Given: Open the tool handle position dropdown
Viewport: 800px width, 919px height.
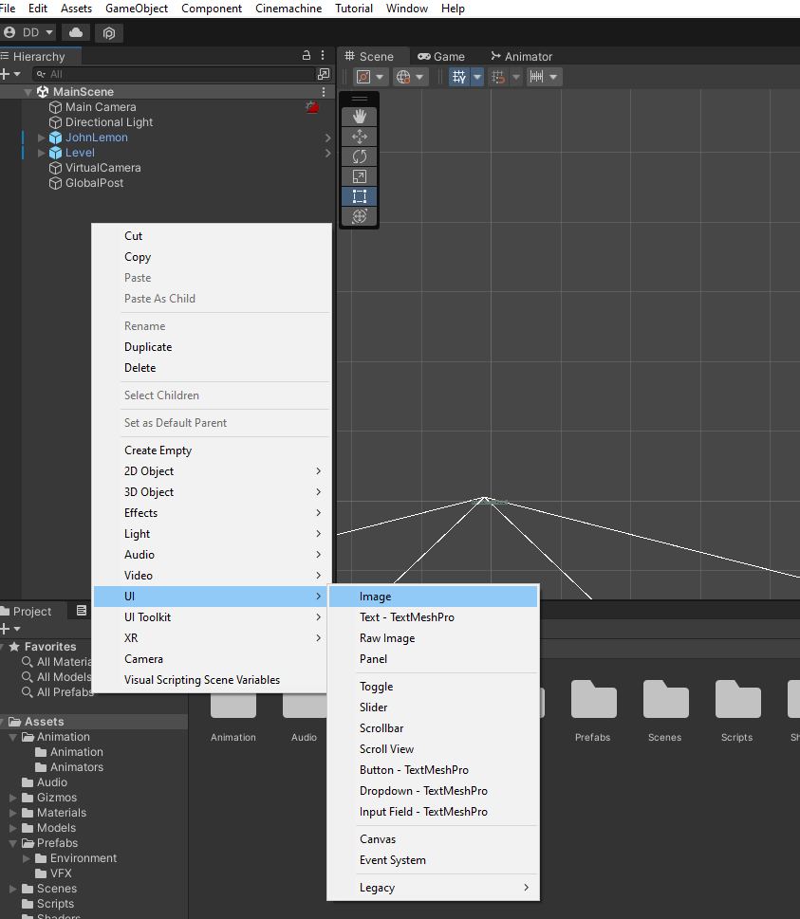Looking at the screenshot, I should (380, 77).
